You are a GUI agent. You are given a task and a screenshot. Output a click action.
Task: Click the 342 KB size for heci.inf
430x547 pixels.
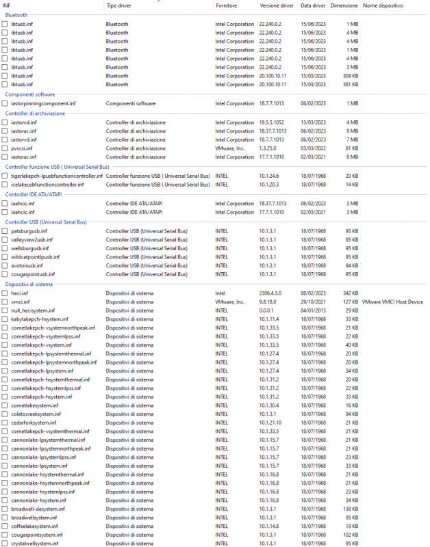point(351,293)
